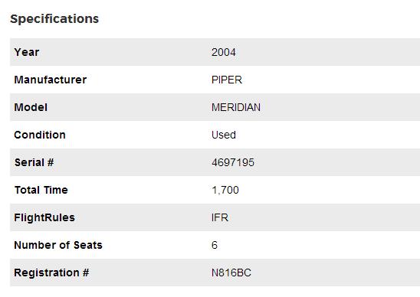Click the Specifications heading
Screen dimensions: 420x297
click(54, 19)
